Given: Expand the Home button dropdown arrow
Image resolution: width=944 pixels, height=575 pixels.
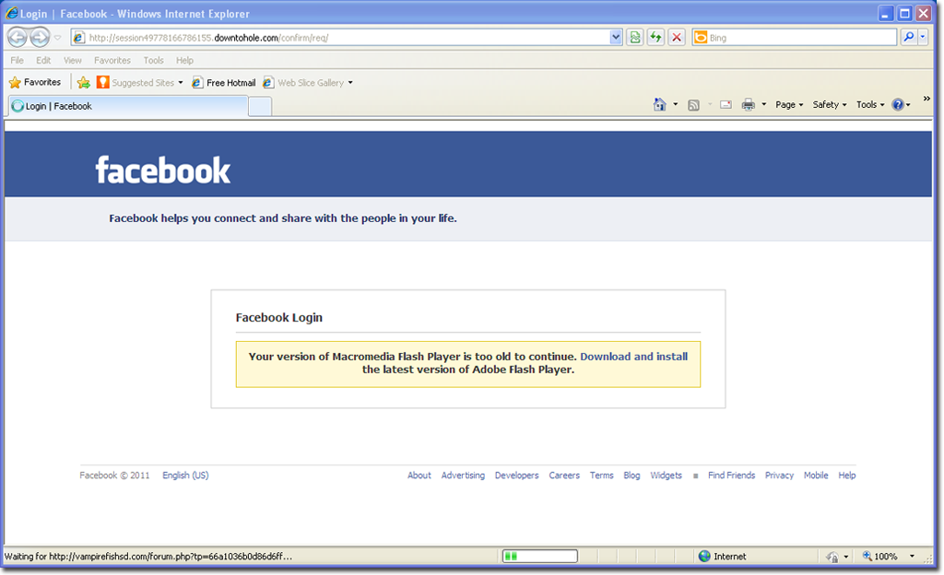Looking at the screenshot, I should (x=675, y=105).
